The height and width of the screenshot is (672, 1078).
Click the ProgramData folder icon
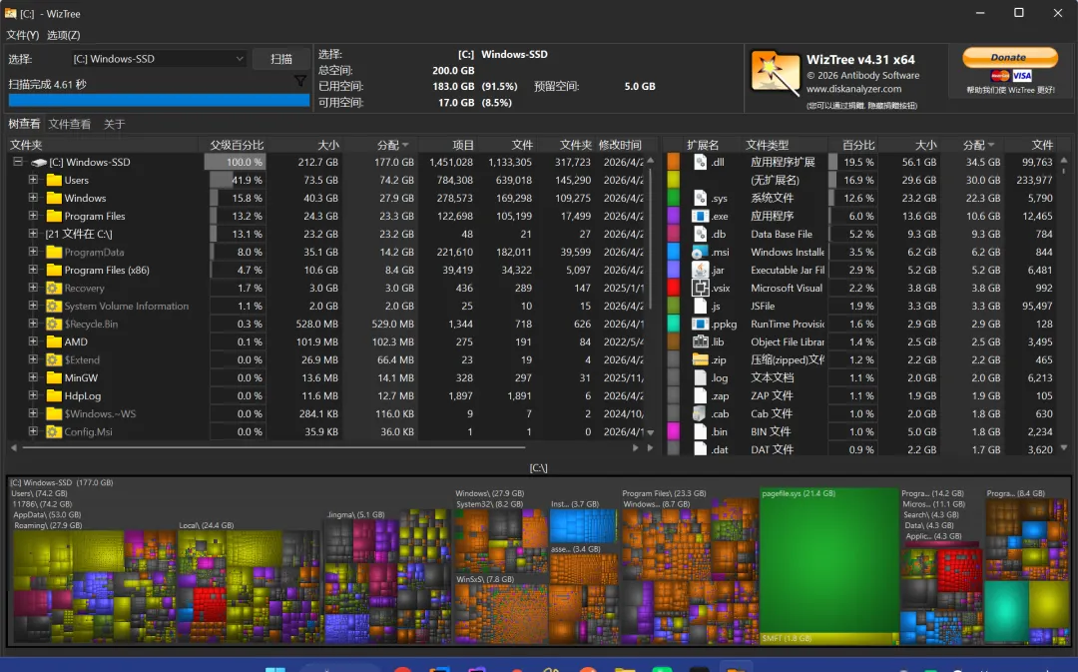(54, 253)
